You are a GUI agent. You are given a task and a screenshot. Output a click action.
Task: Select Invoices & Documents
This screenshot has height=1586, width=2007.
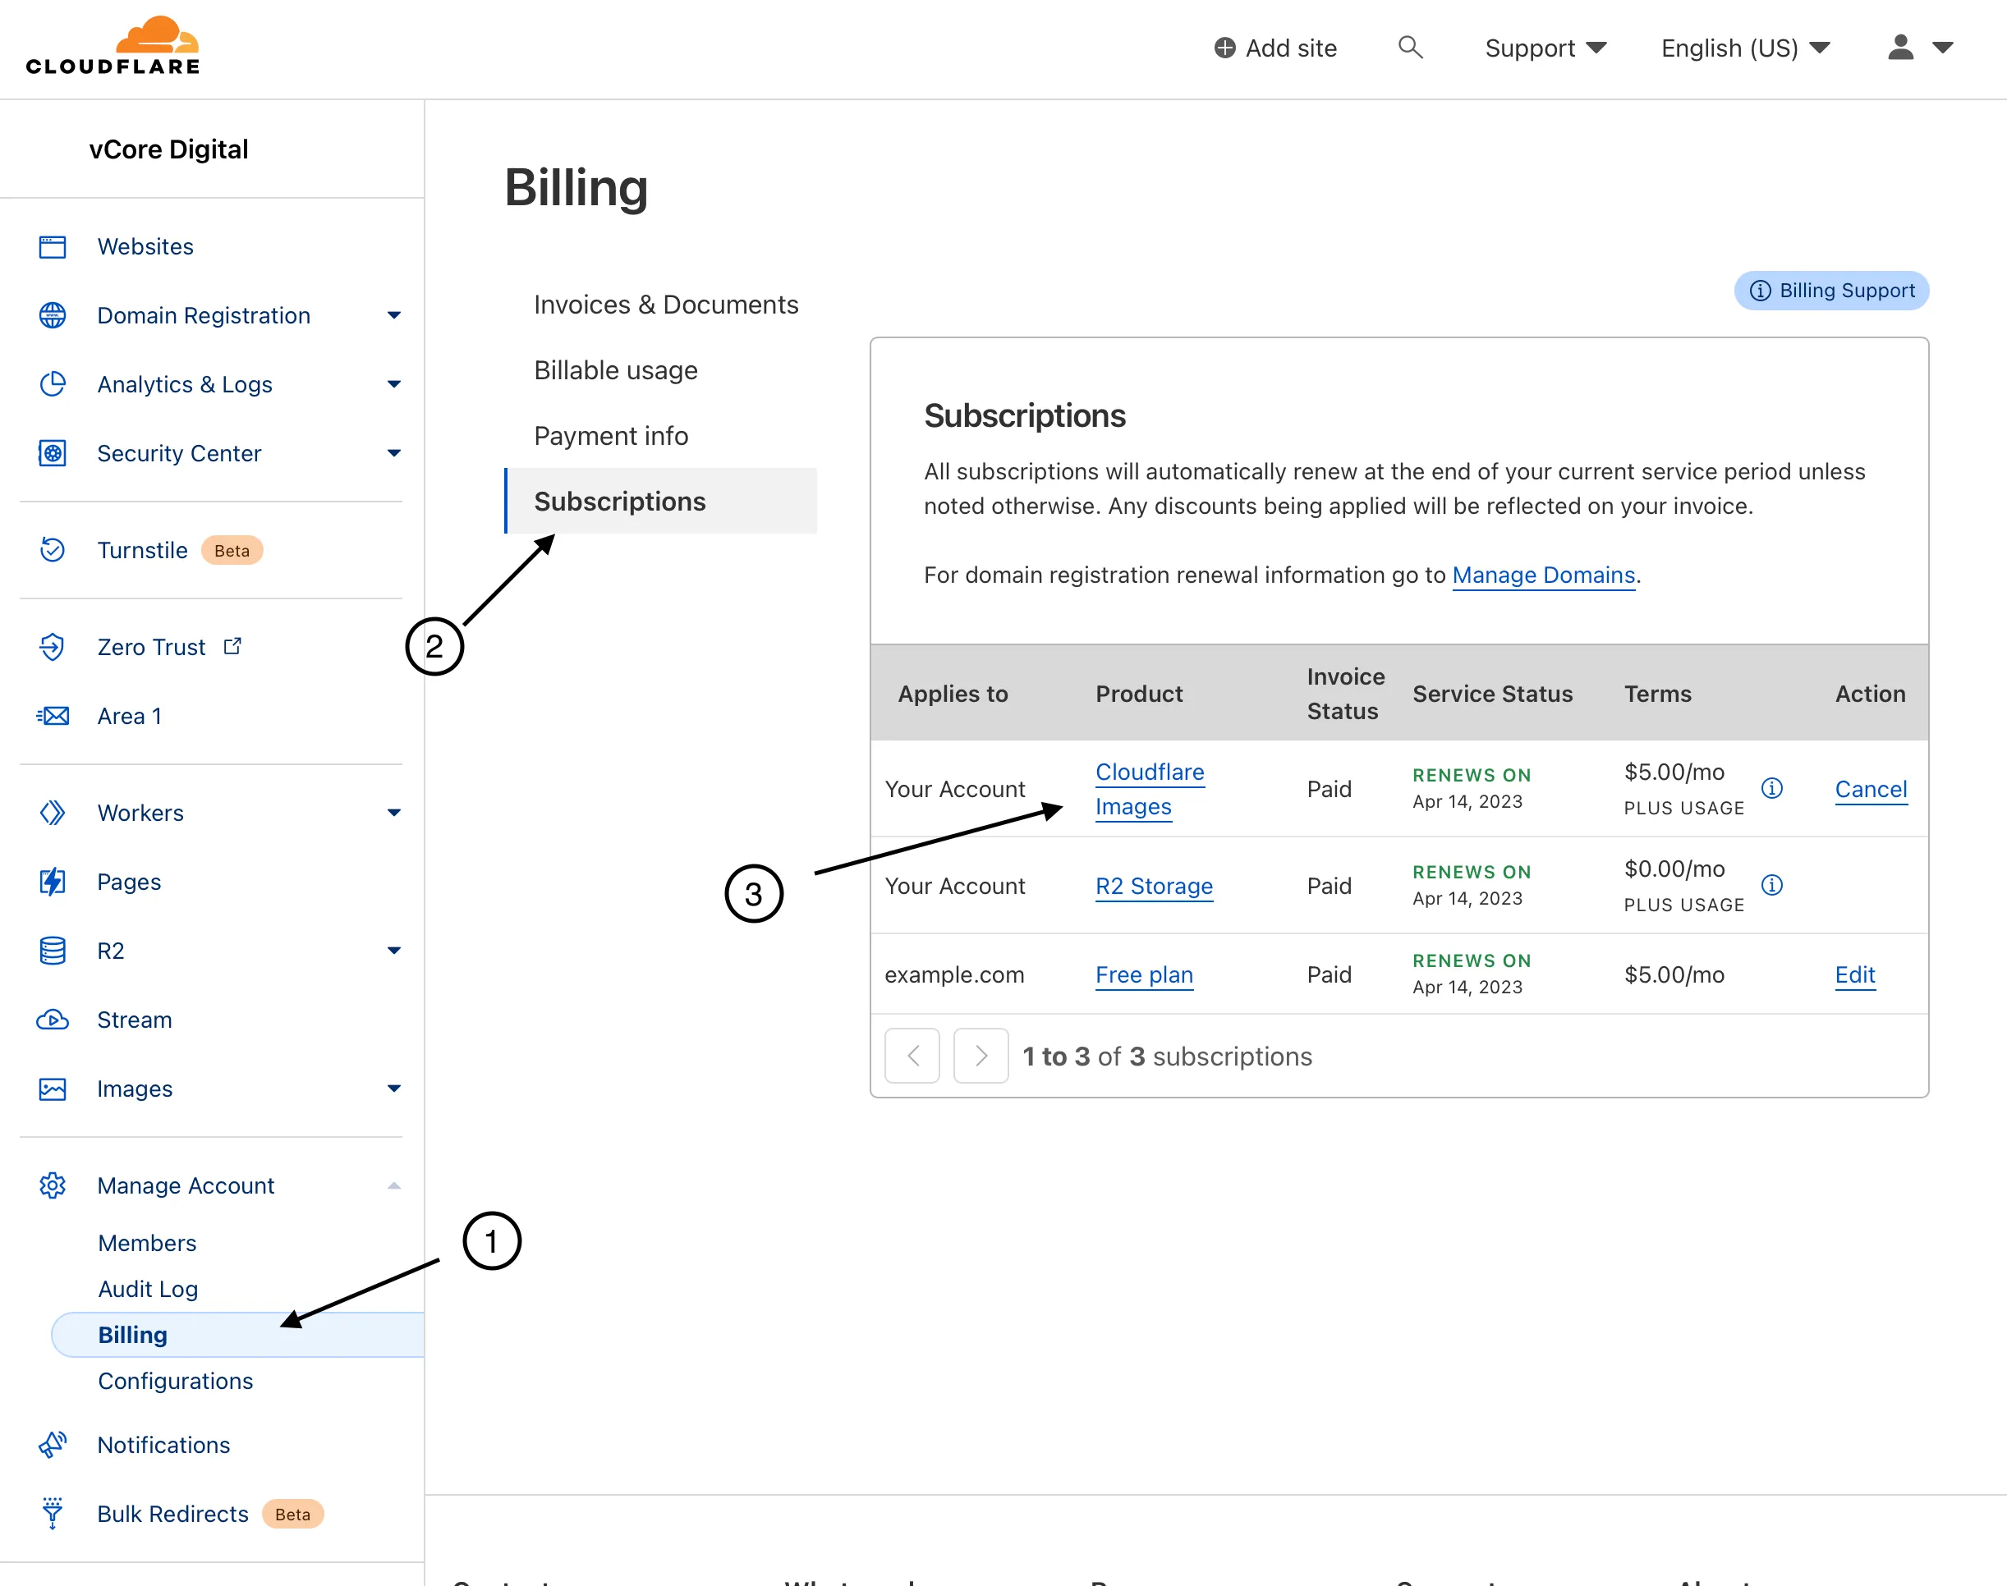click(x=666, y=304)
